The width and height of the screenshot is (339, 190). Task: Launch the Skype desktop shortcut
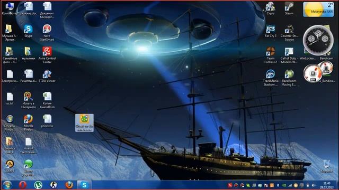pos(28,31)
